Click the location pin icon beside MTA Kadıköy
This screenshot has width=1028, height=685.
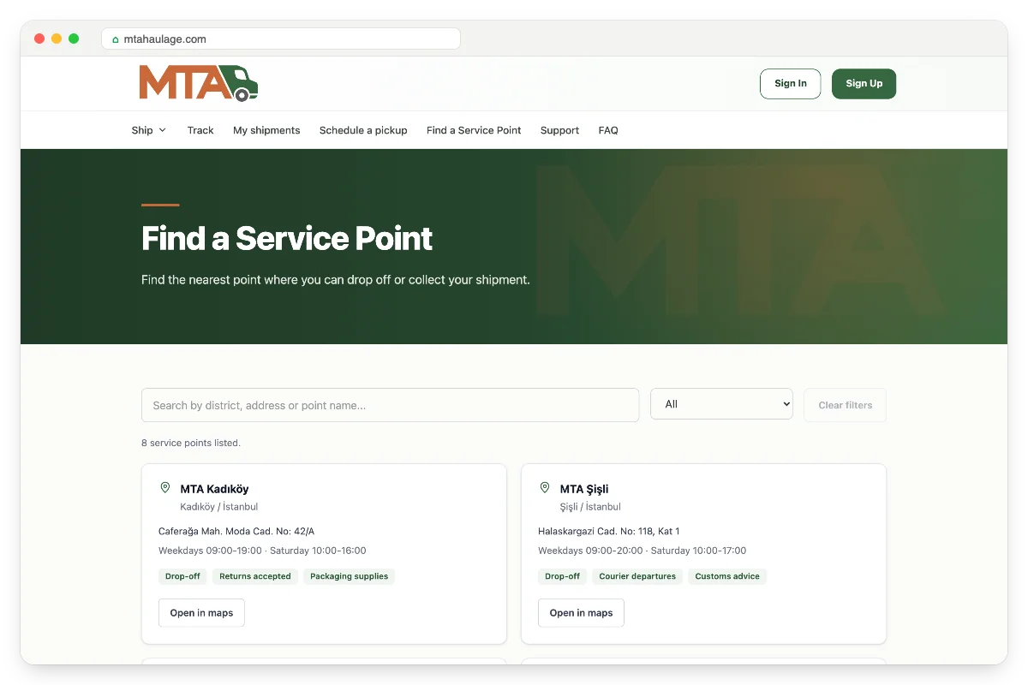click(x=165, y=488)
